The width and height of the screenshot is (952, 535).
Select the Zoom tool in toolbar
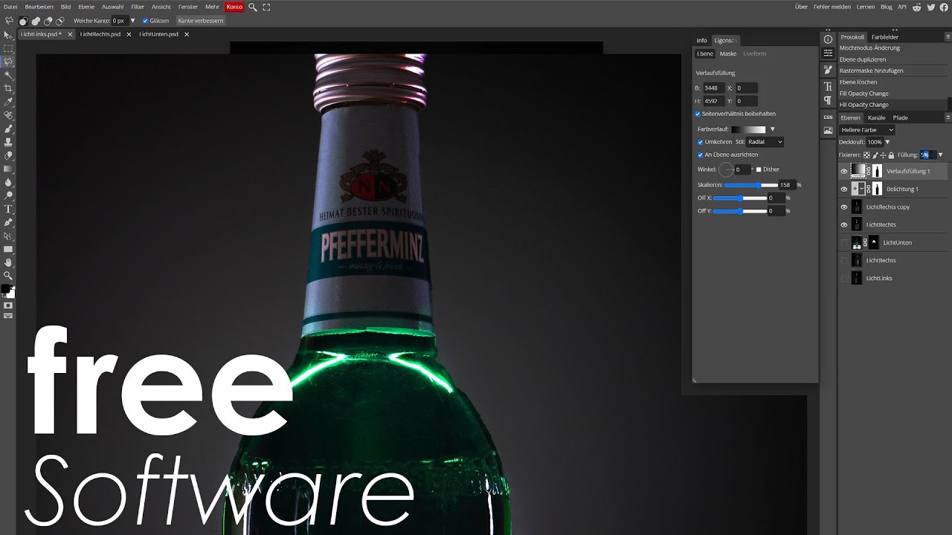pyautogui.click(x=8, y=276)
